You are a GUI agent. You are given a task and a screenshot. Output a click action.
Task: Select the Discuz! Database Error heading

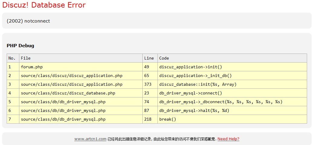pyautogui.click(x=44, y=5)
